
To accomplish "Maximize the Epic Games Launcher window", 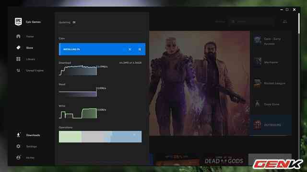I will tap(287, 10).
